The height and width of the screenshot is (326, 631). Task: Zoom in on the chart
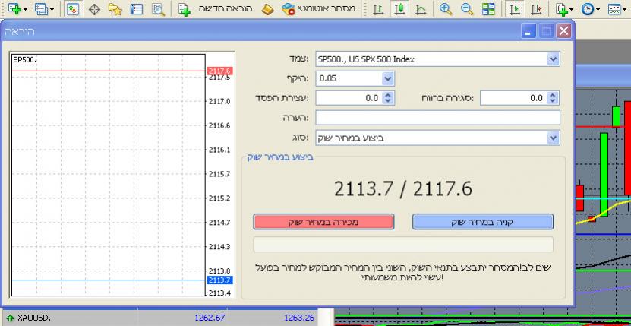[x=446, y=9]
